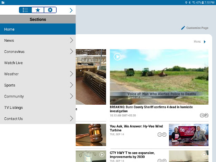The height and width of the screenshot is (162, 216).
Task: Expand the Sports section chevron
Action: click(71, 85)
